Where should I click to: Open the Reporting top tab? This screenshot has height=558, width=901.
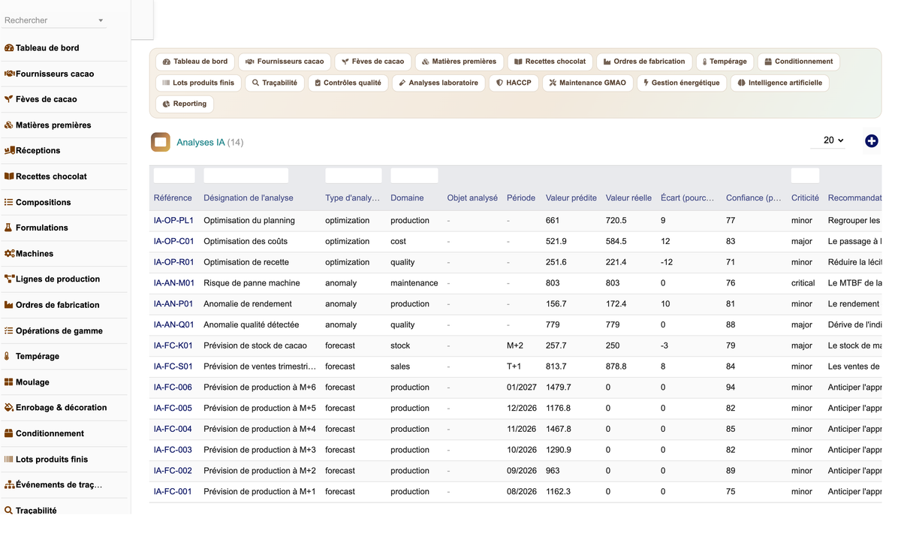point(185,104)
